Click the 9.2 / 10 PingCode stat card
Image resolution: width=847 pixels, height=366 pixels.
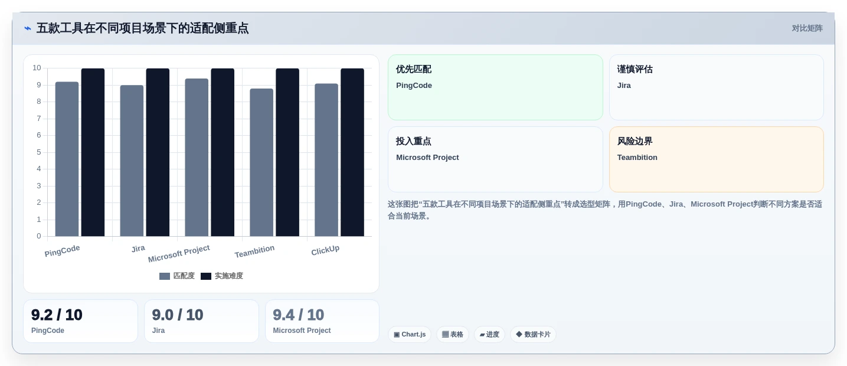coord(80,321)
